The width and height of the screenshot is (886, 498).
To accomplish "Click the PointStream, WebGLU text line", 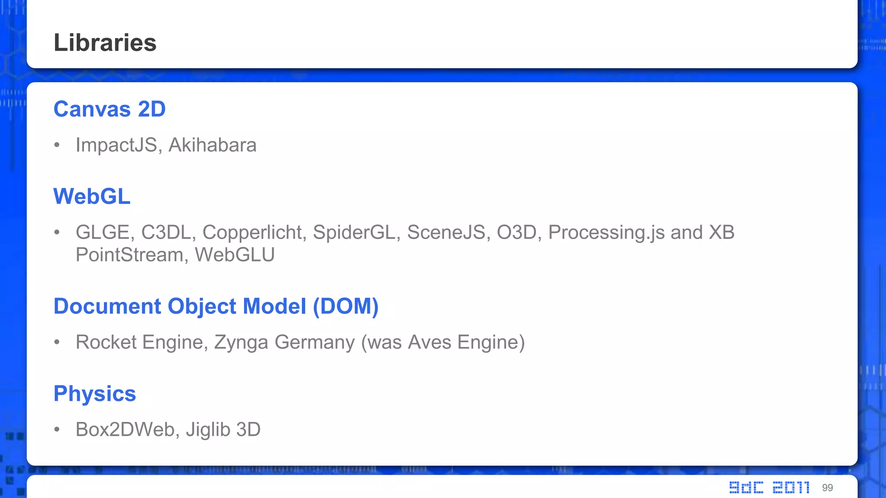I will pyautogui.click(x=175, y=255).
